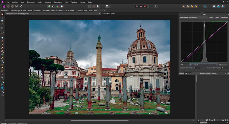
Task: Open the Livello menu
Action: [x=40, y=2]
